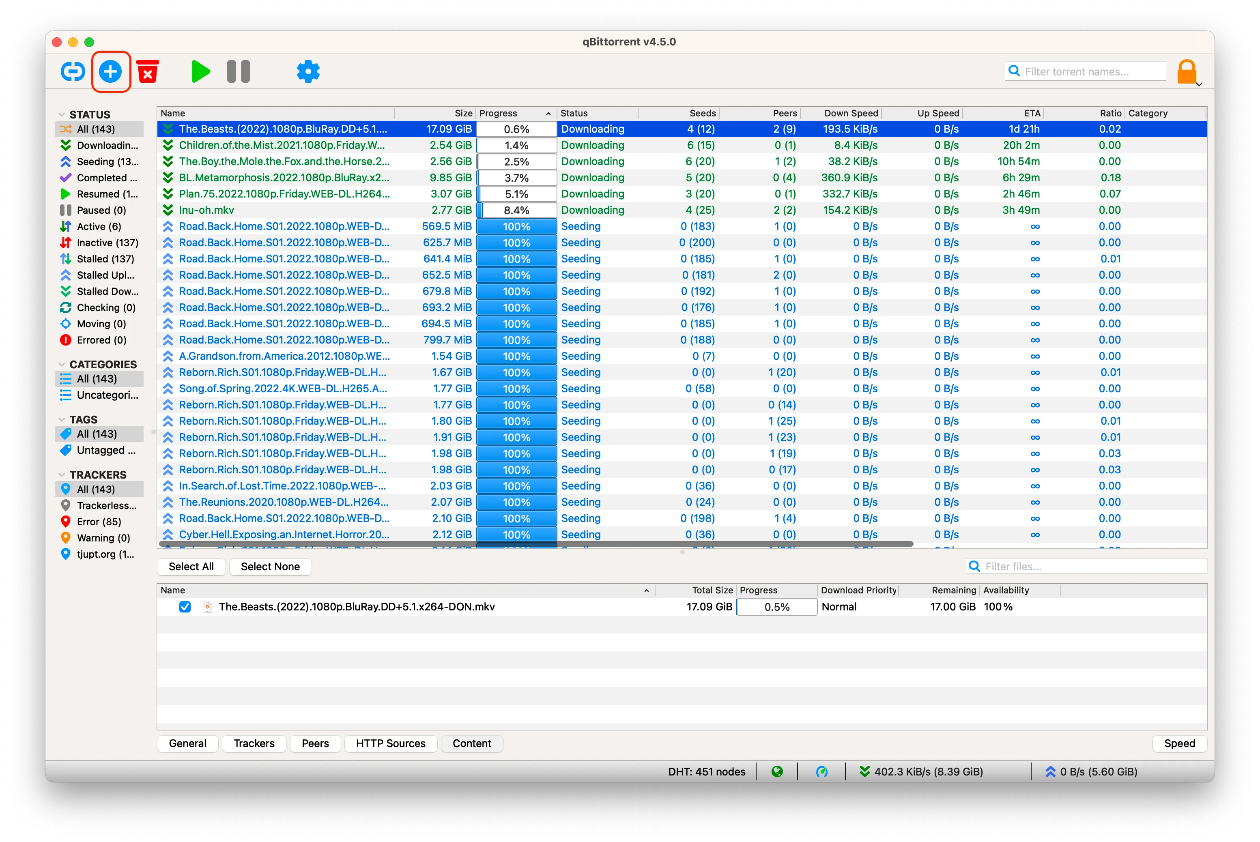Filter by Moving (0) status
The height and width of the screenshot is (842, 1260).
coord(99,324)
